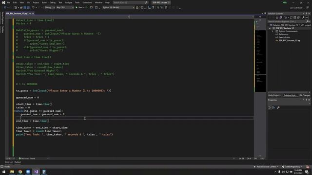This screenshot has width=312, height=175.
Task: Open the View menu
Action: pos(21,2)
